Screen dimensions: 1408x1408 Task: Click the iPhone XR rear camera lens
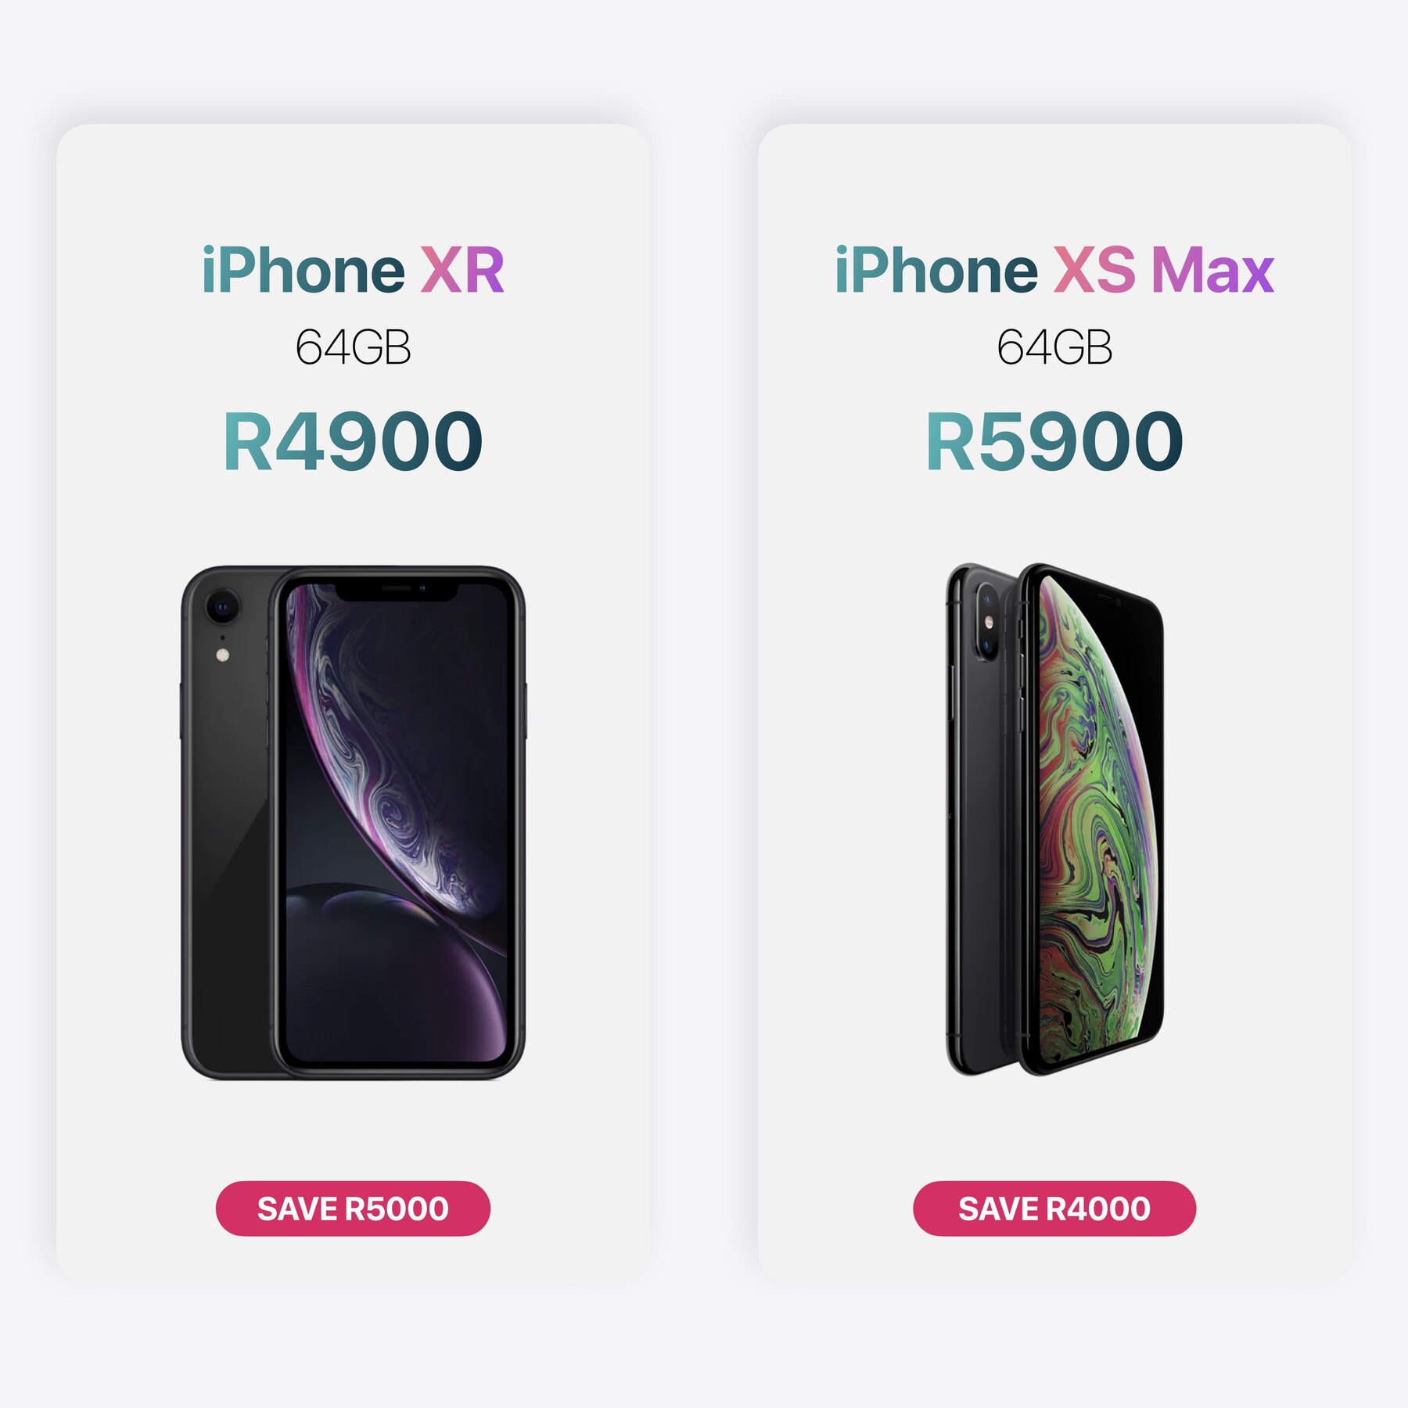pyautogui.click(x=221, y=606)
